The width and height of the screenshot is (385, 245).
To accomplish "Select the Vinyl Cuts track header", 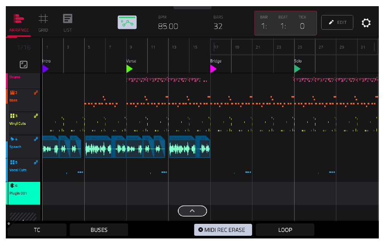I will (x=24, y=124).
